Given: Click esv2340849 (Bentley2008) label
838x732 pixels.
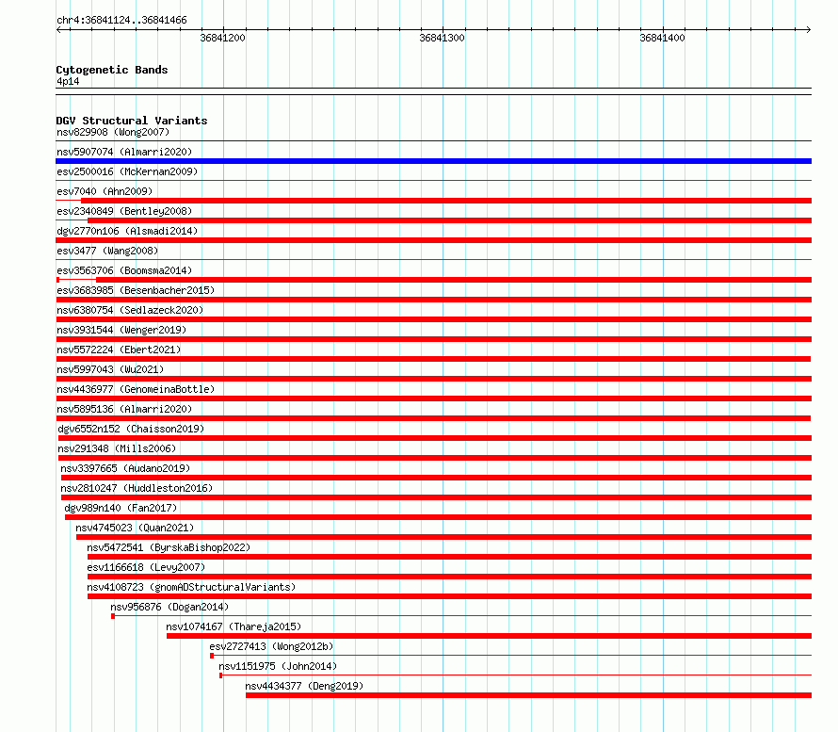Looking at the screenshot, I should pos(124,211).
